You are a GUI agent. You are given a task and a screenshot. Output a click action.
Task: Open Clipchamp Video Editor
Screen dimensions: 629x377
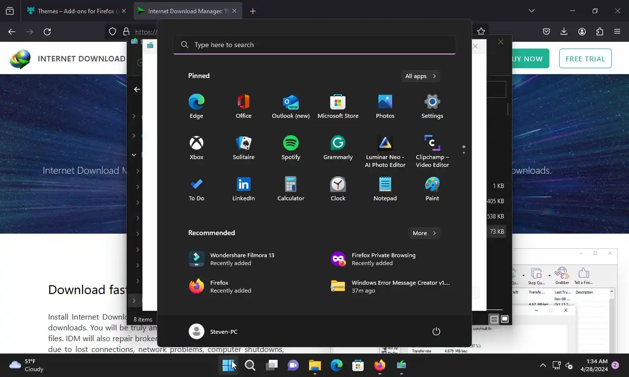(432, 152)
